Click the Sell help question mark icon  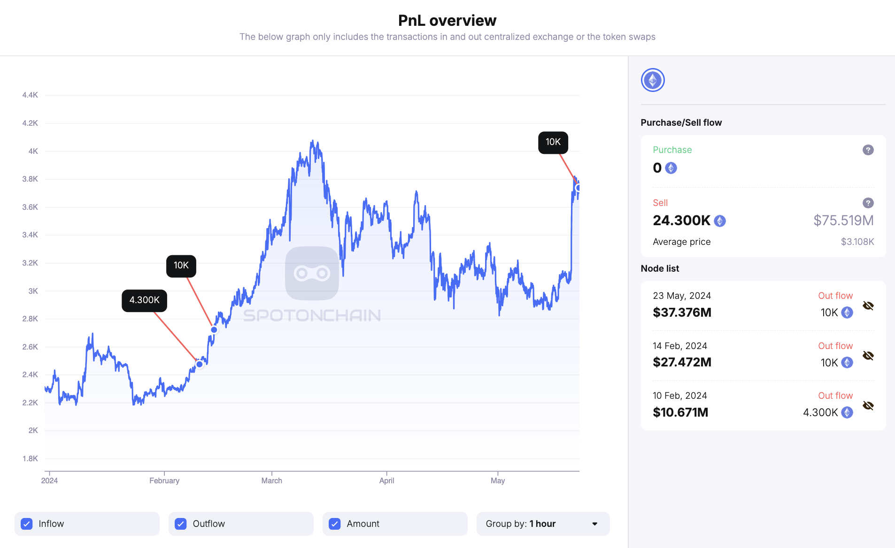(x=868, y=203)
